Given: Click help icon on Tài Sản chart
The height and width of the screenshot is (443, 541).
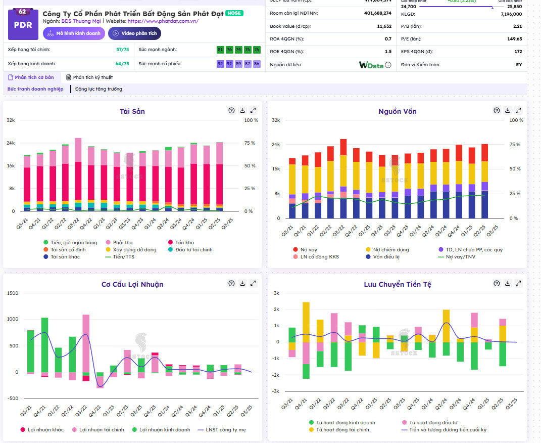Looking at the screenshot, I should click(231, 110).
